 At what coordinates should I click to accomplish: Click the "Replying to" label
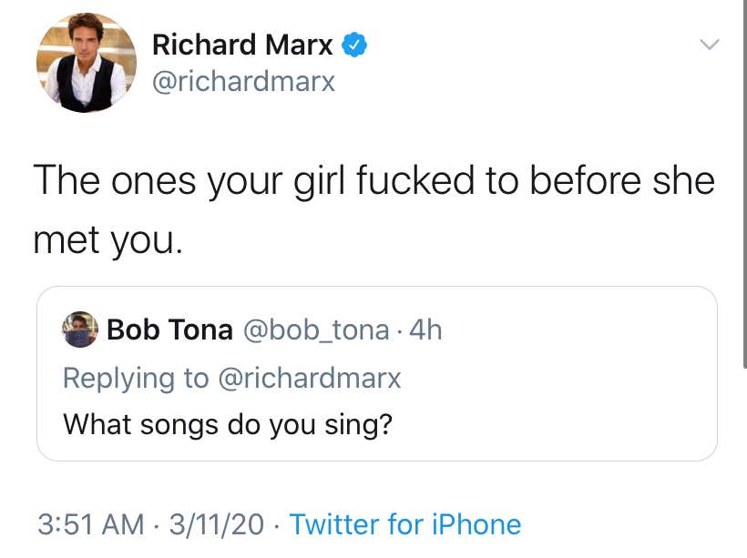tap(135, 378)
